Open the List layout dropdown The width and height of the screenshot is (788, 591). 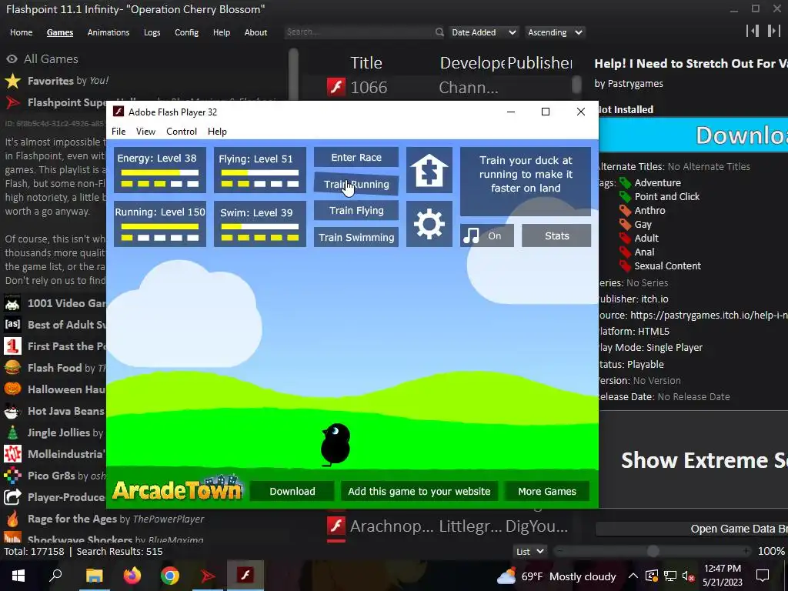(530, 551)
